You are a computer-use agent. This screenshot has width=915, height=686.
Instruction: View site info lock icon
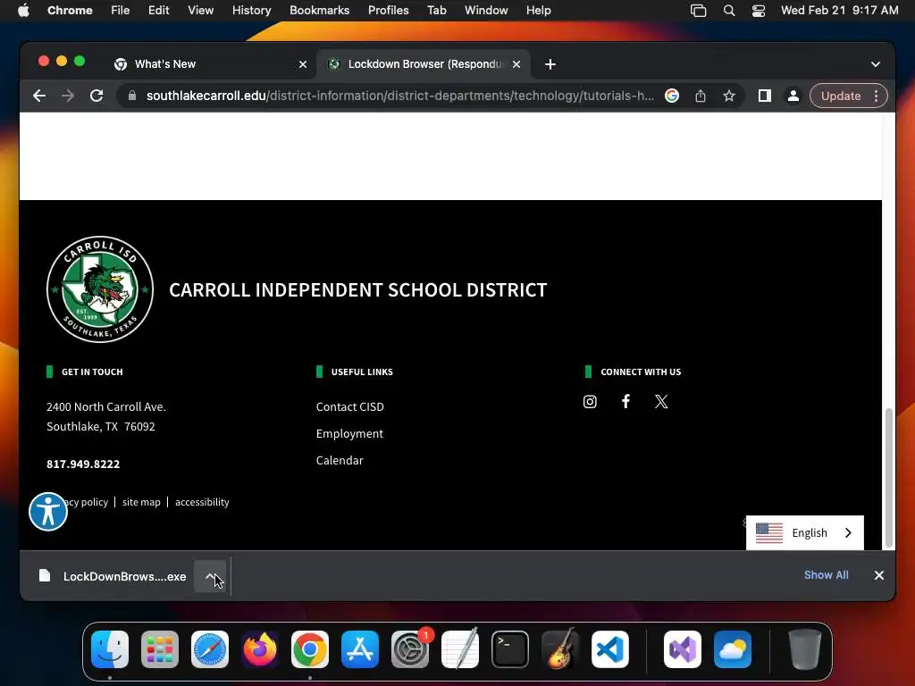(132, 96)
